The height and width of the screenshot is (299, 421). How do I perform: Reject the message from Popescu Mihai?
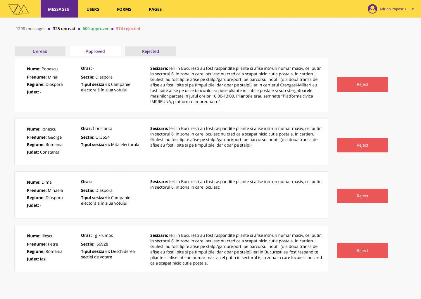(363, 84)
